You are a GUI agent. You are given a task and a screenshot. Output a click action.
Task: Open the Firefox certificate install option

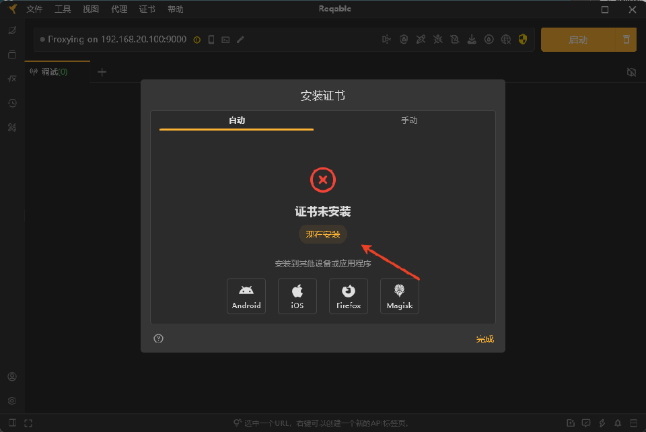[x=349, y=296]
